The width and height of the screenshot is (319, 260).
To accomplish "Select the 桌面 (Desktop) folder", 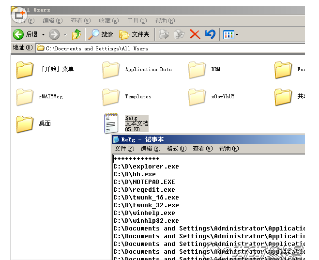I will click(x=25, y=124).
